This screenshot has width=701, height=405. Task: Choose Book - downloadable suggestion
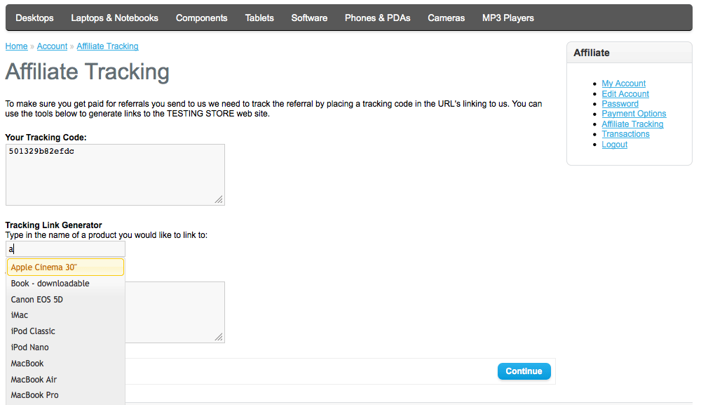coord(50,284)
